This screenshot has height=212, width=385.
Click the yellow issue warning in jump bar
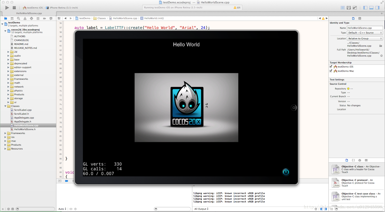coord(323,18)
